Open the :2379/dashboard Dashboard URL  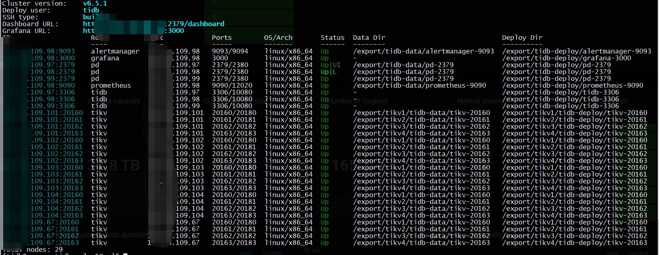pos(196,24)
